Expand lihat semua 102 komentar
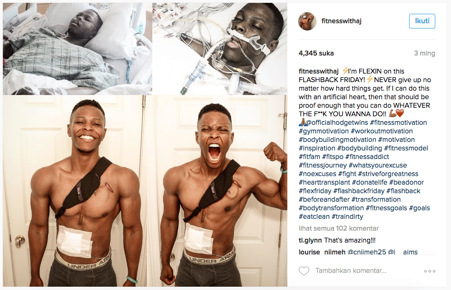 pos(339,228)
